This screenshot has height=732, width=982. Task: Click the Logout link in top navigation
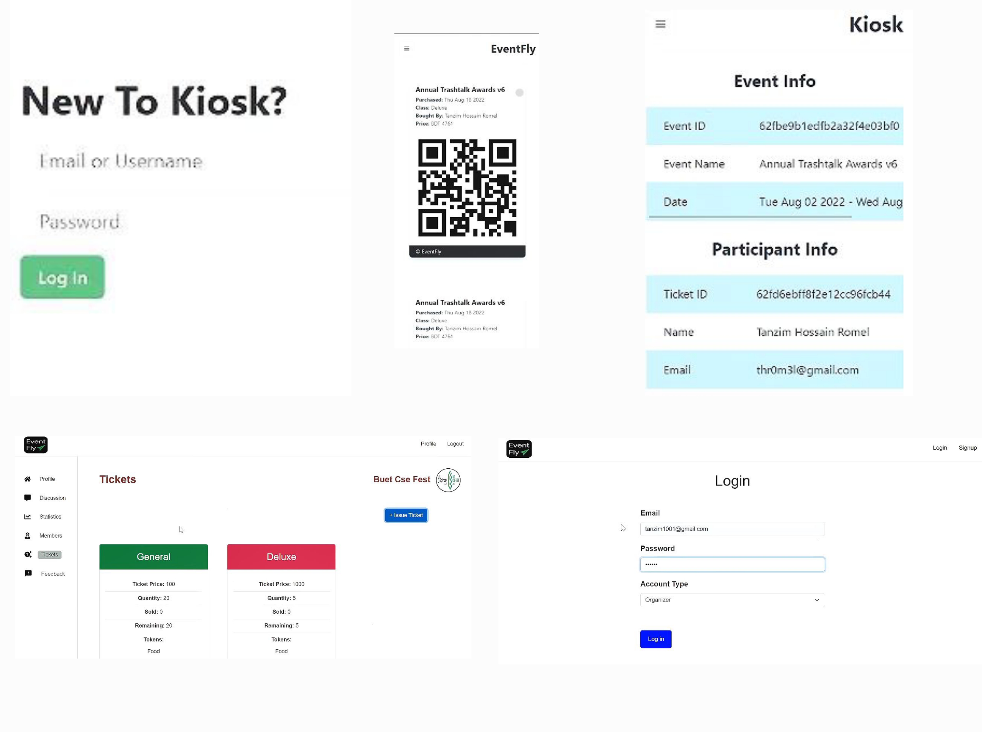tap(455, 444)
